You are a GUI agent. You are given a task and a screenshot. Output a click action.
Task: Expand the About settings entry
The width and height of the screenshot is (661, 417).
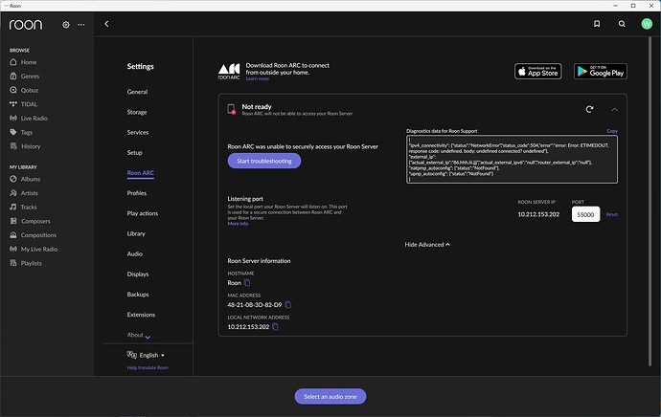click(139, 335)
